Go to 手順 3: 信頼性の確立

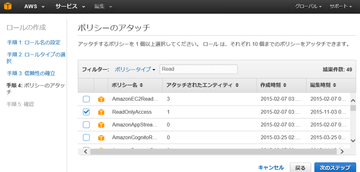[x=31, y=73]
